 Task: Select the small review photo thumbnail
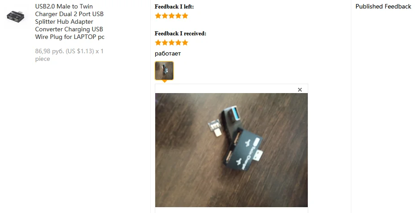[x=164, y=71]
